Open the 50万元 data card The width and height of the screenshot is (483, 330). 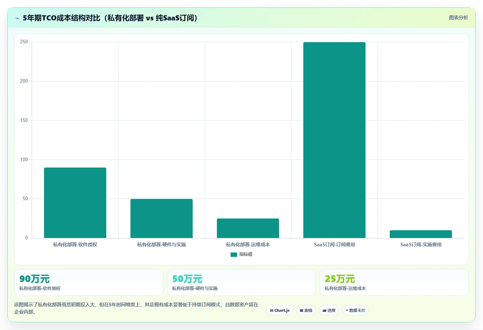point(241,282)
